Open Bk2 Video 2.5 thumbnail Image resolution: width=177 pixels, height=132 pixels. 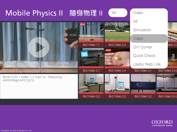(117, 86)
